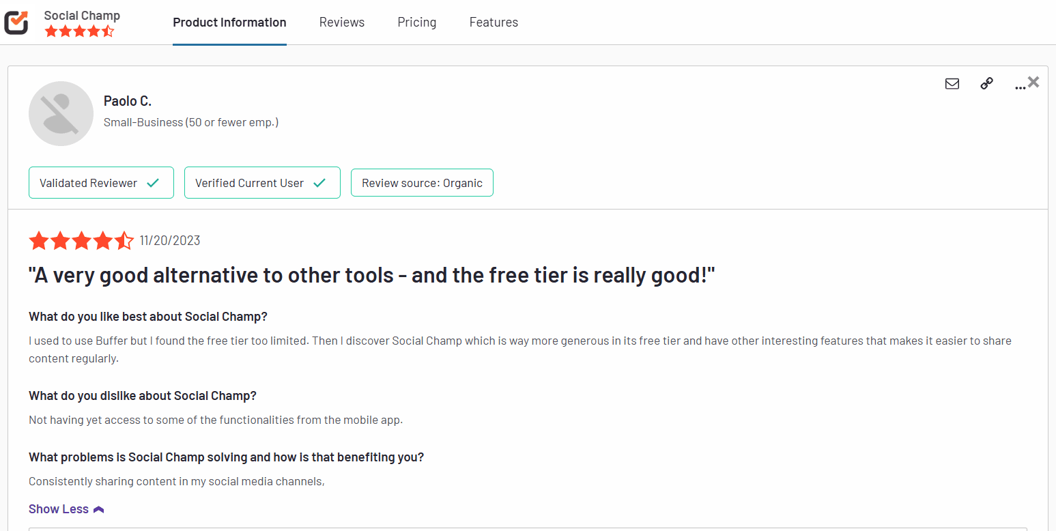The width and height of the screenshot is (1056, 531).
Task: Select the Features tab
Action: tap(494, 22)
